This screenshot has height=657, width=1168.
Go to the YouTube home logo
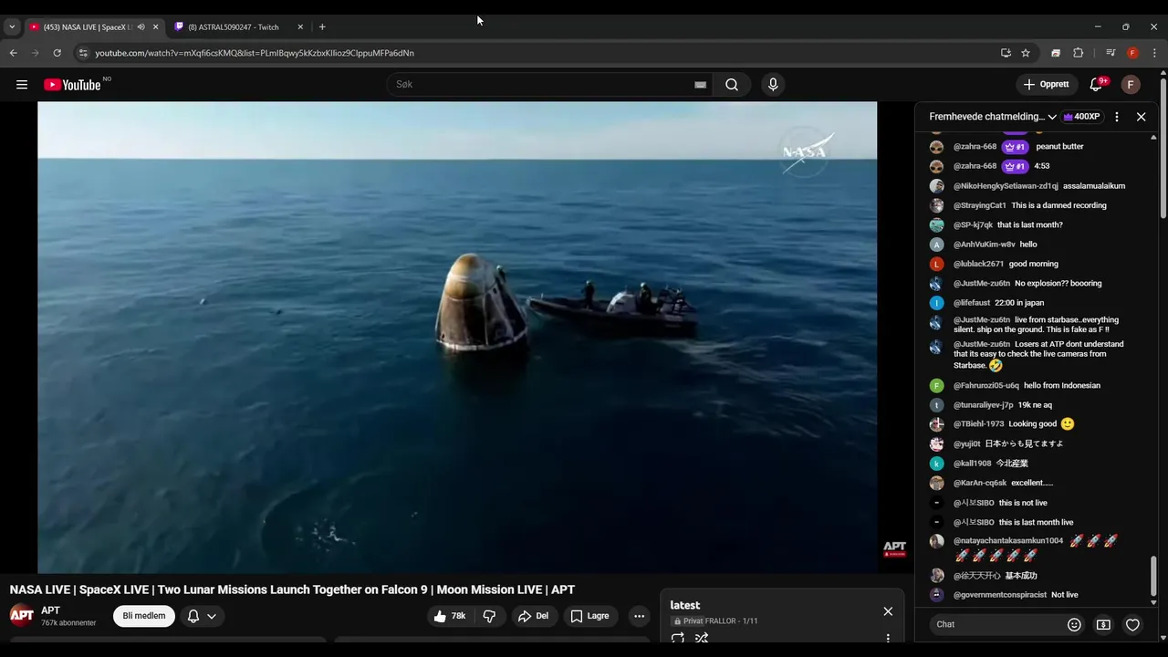click(x=72, y=85)
